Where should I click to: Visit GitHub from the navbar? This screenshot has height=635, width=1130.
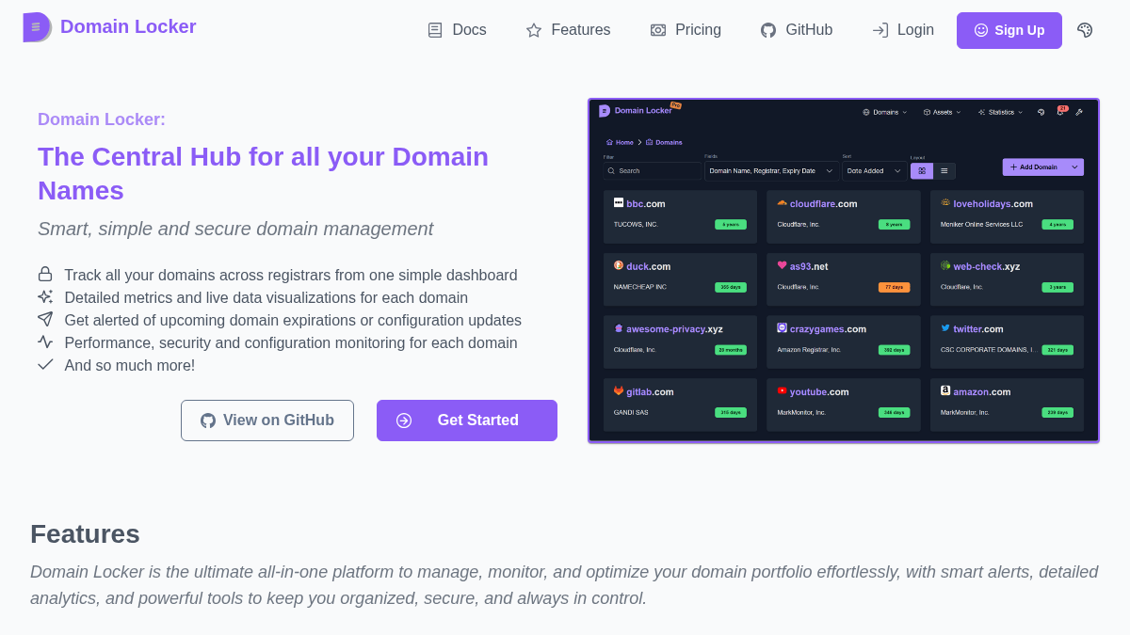[797, 30]
